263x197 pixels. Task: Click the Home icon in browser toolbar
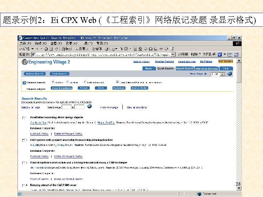tap(57, 49)
